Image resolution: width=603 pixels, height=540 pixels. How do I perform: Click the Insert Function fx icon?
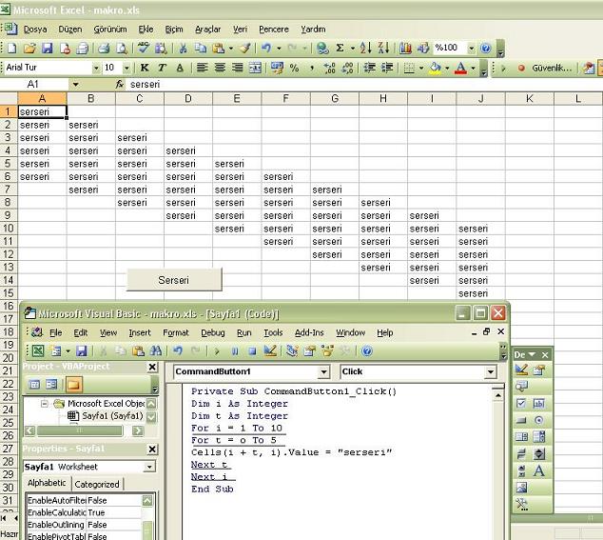click(x=120, y=85)
